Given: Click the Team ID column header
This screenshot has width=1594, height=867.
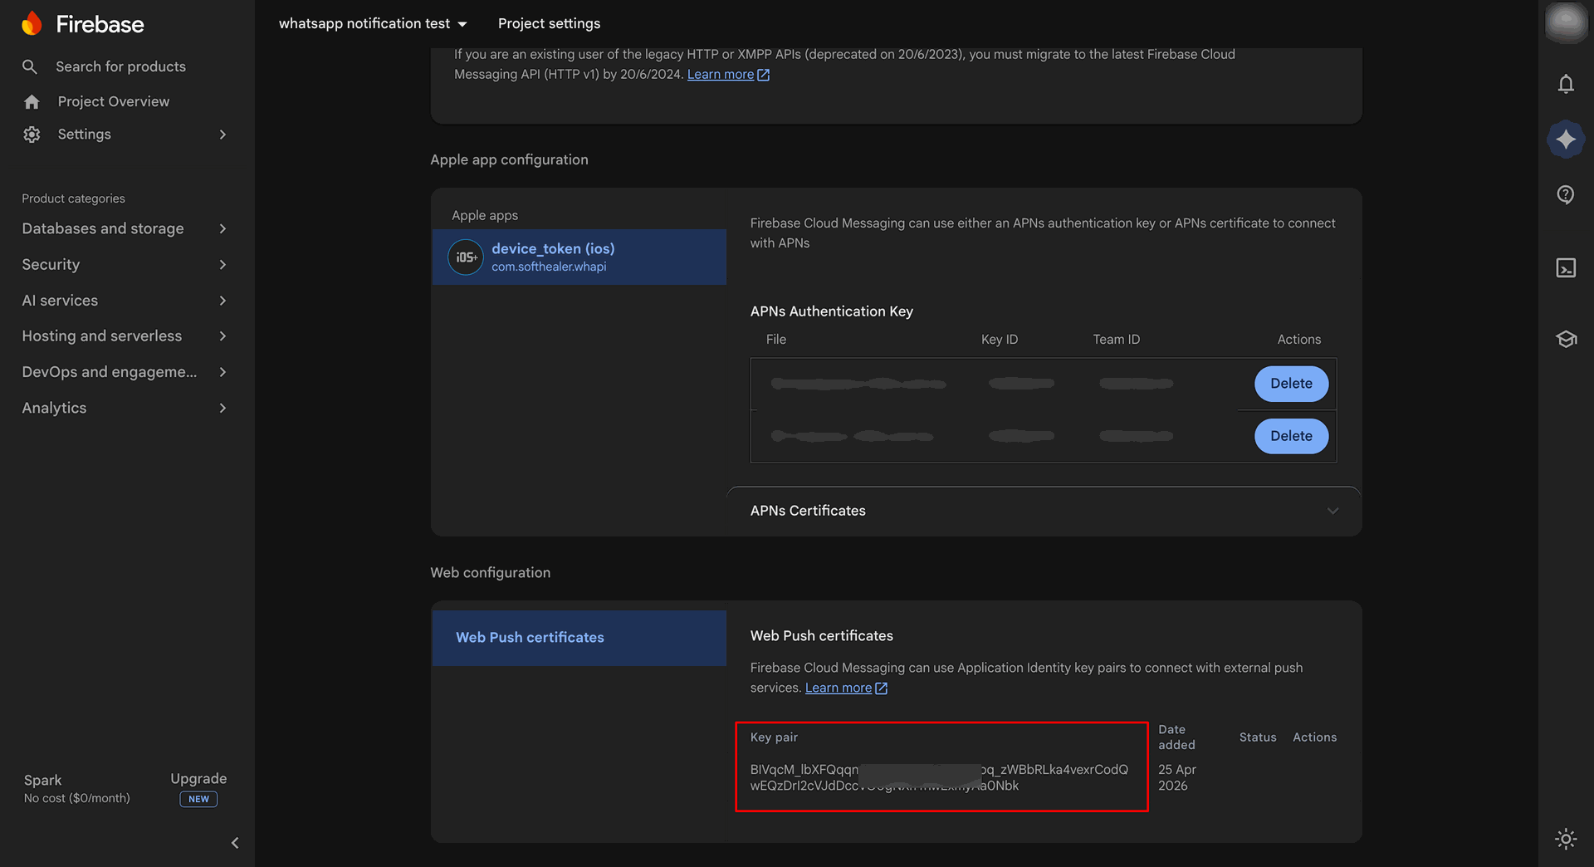Looking at the screenshot, I should click(1117, 340).
